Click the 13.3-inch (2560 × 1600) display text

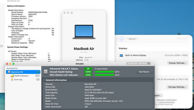(176, 55)
